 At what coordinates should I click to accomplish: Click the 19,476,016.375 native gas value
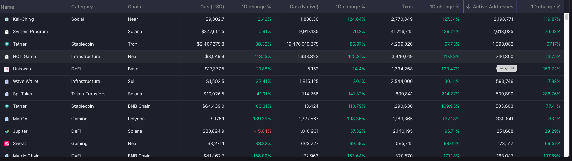click(302, 44)
